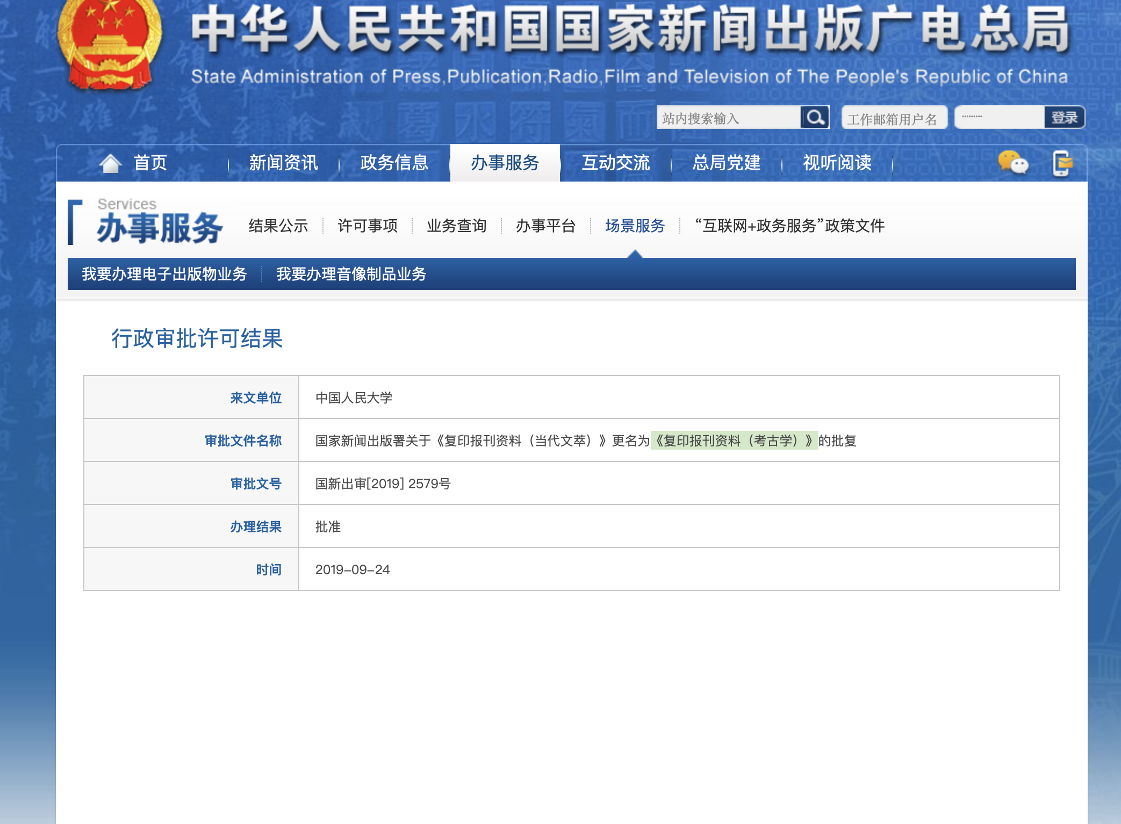Select the 许可事项 sub-tab
Screen dimensions: 1121x824
tap(368, 226)
